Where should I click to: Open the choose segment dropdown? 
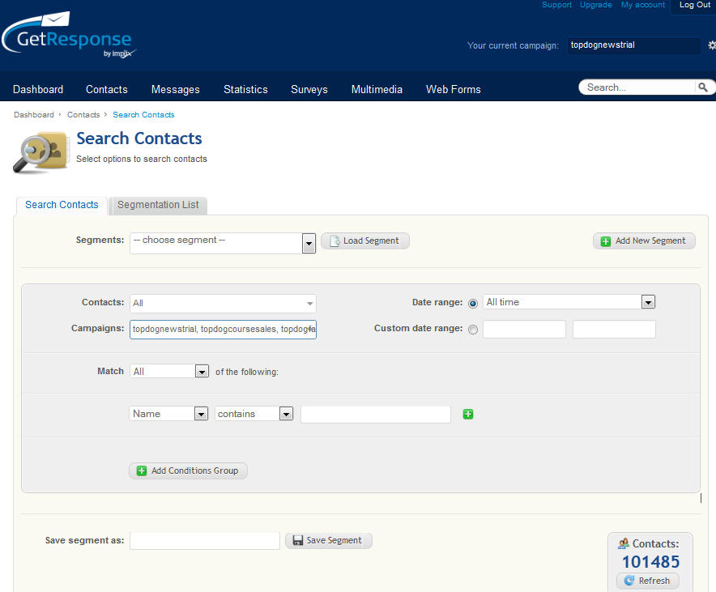(223, 243)
